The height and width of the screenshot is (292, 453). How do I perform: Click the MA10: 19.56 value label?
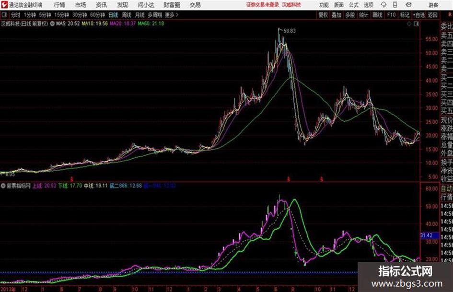94,23
